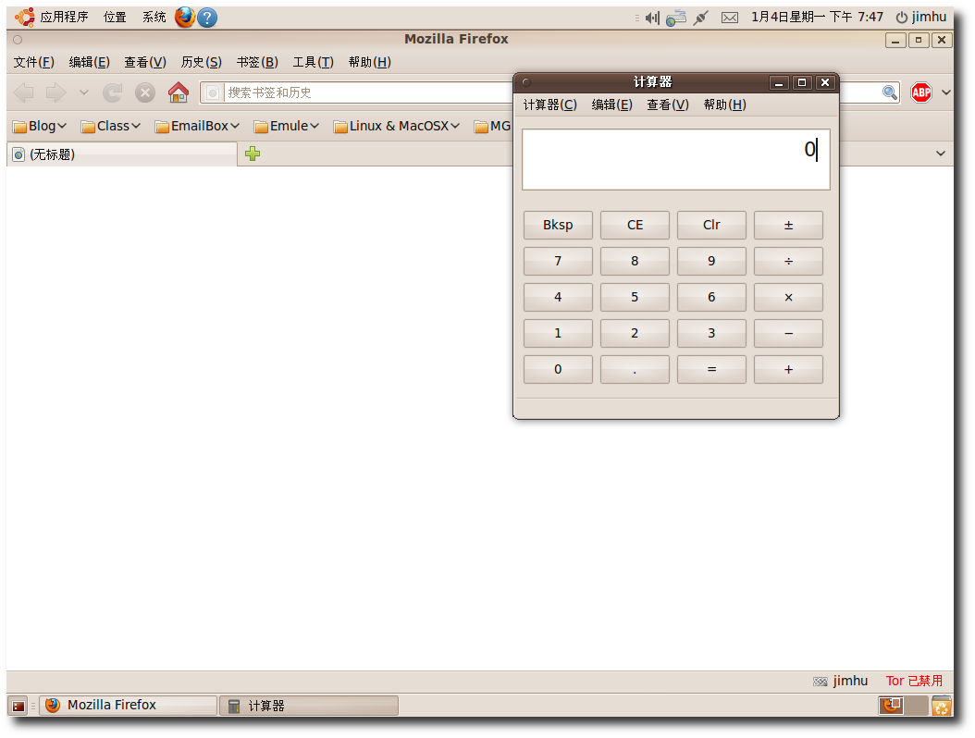
Task: Open the Firefox History menu (历史)
Action: (x=202, y=62)
